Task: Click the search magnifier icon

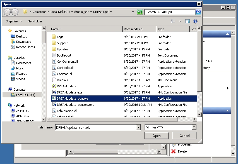Action: tap(198, 12)
